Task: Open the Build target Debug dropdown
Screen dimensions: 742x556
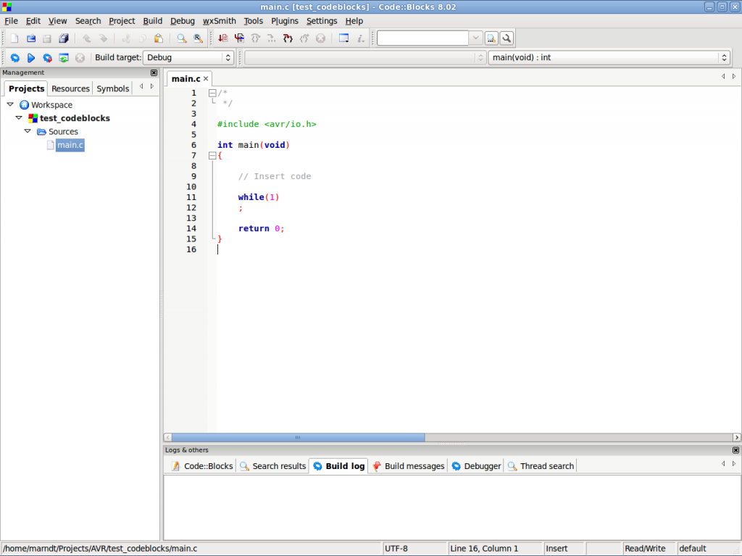Action: click(x=188, y=58)
